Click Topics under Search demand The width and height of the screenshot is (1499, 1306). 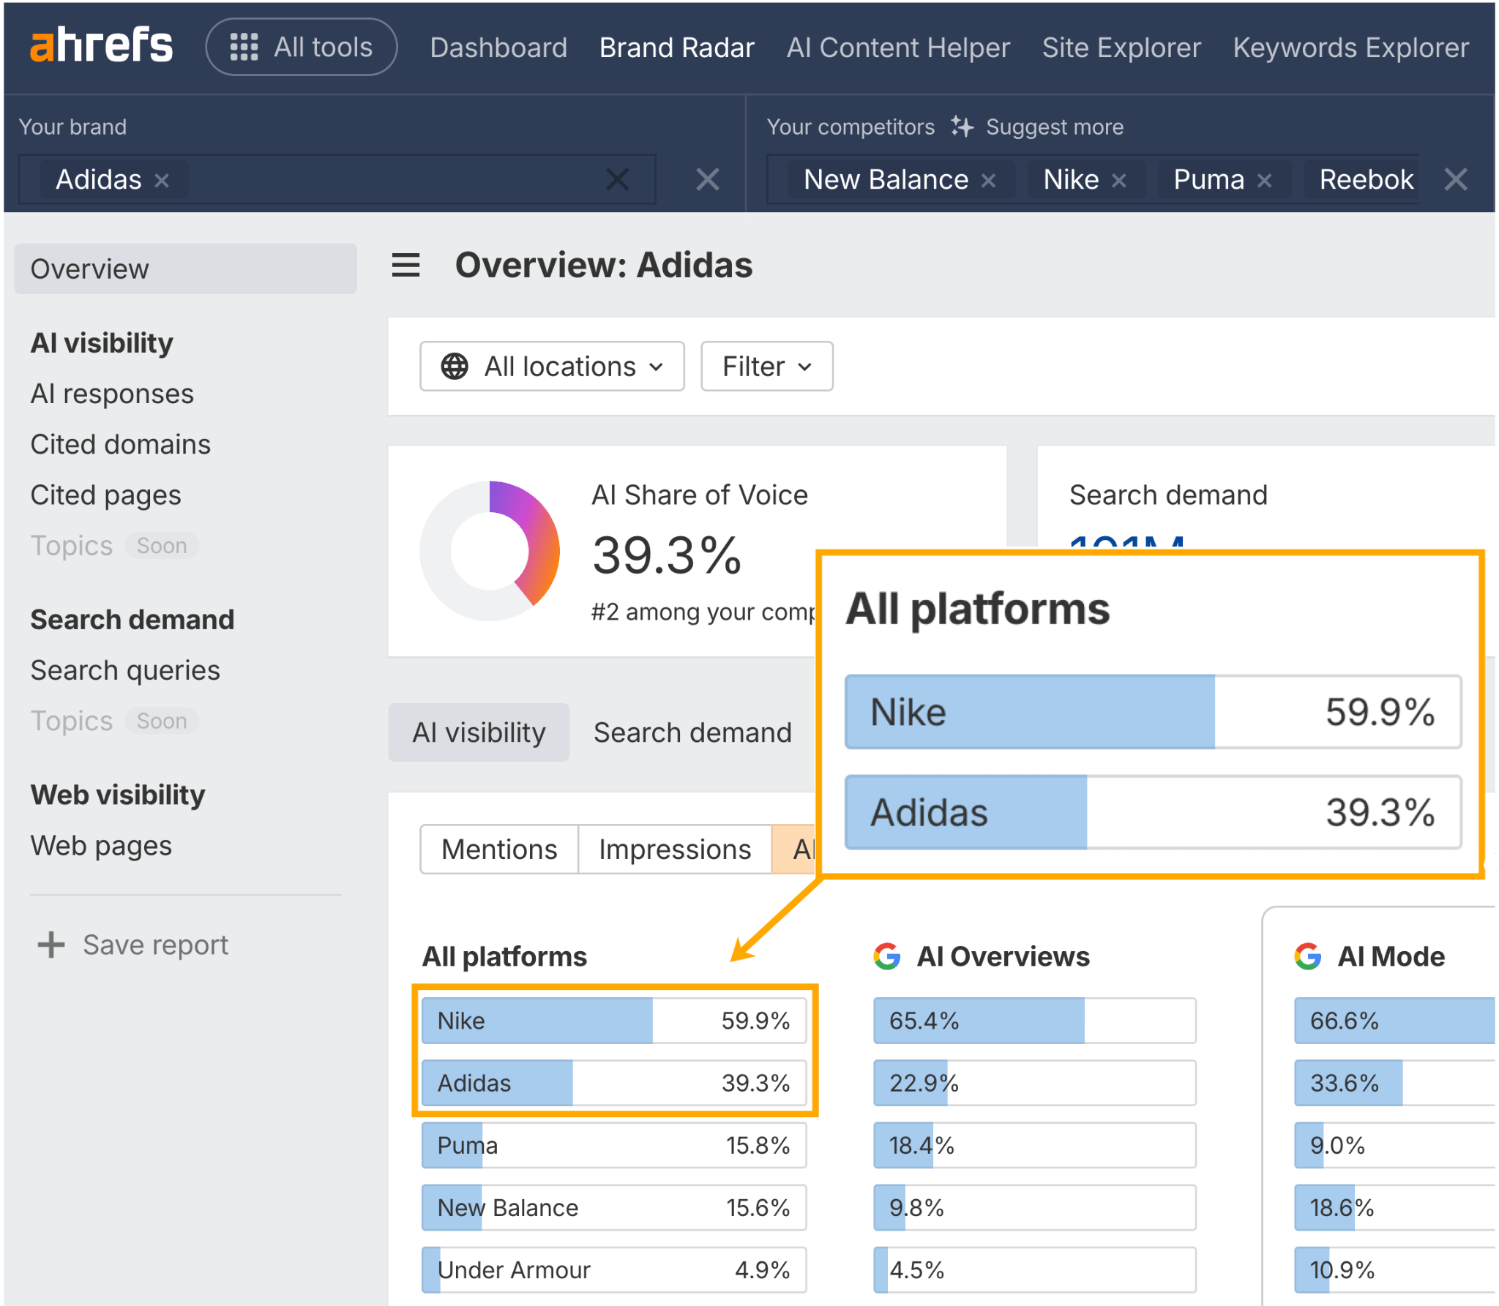71,721
